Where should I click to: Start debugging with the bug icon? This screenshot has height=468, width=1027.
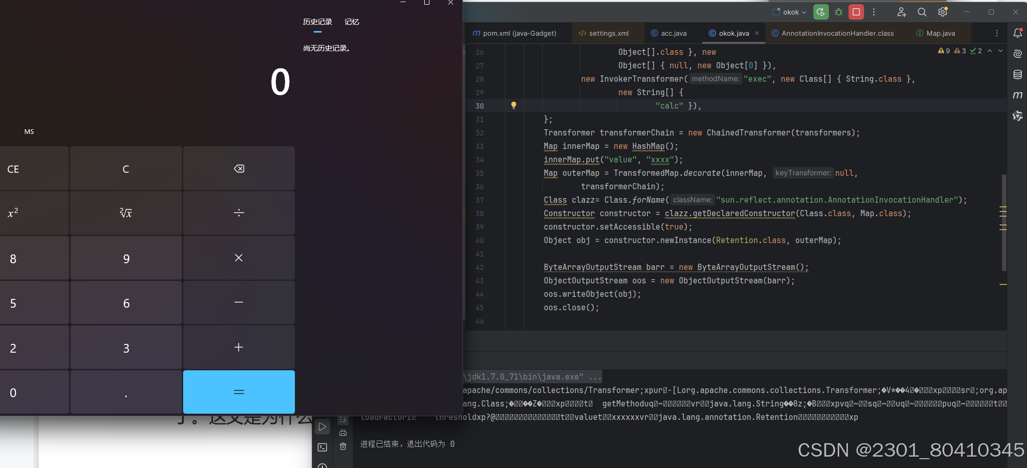[x=839, y=12]
